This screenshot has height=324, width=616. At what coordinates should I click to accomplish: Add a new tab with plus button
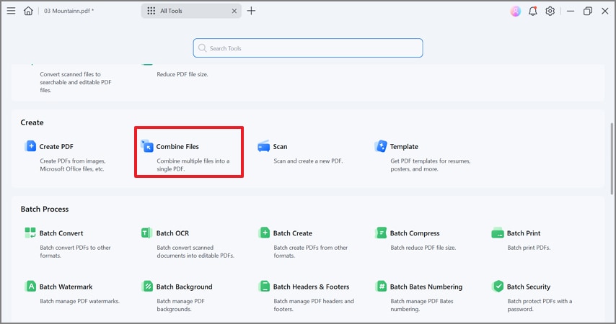(x=251, y=11)
